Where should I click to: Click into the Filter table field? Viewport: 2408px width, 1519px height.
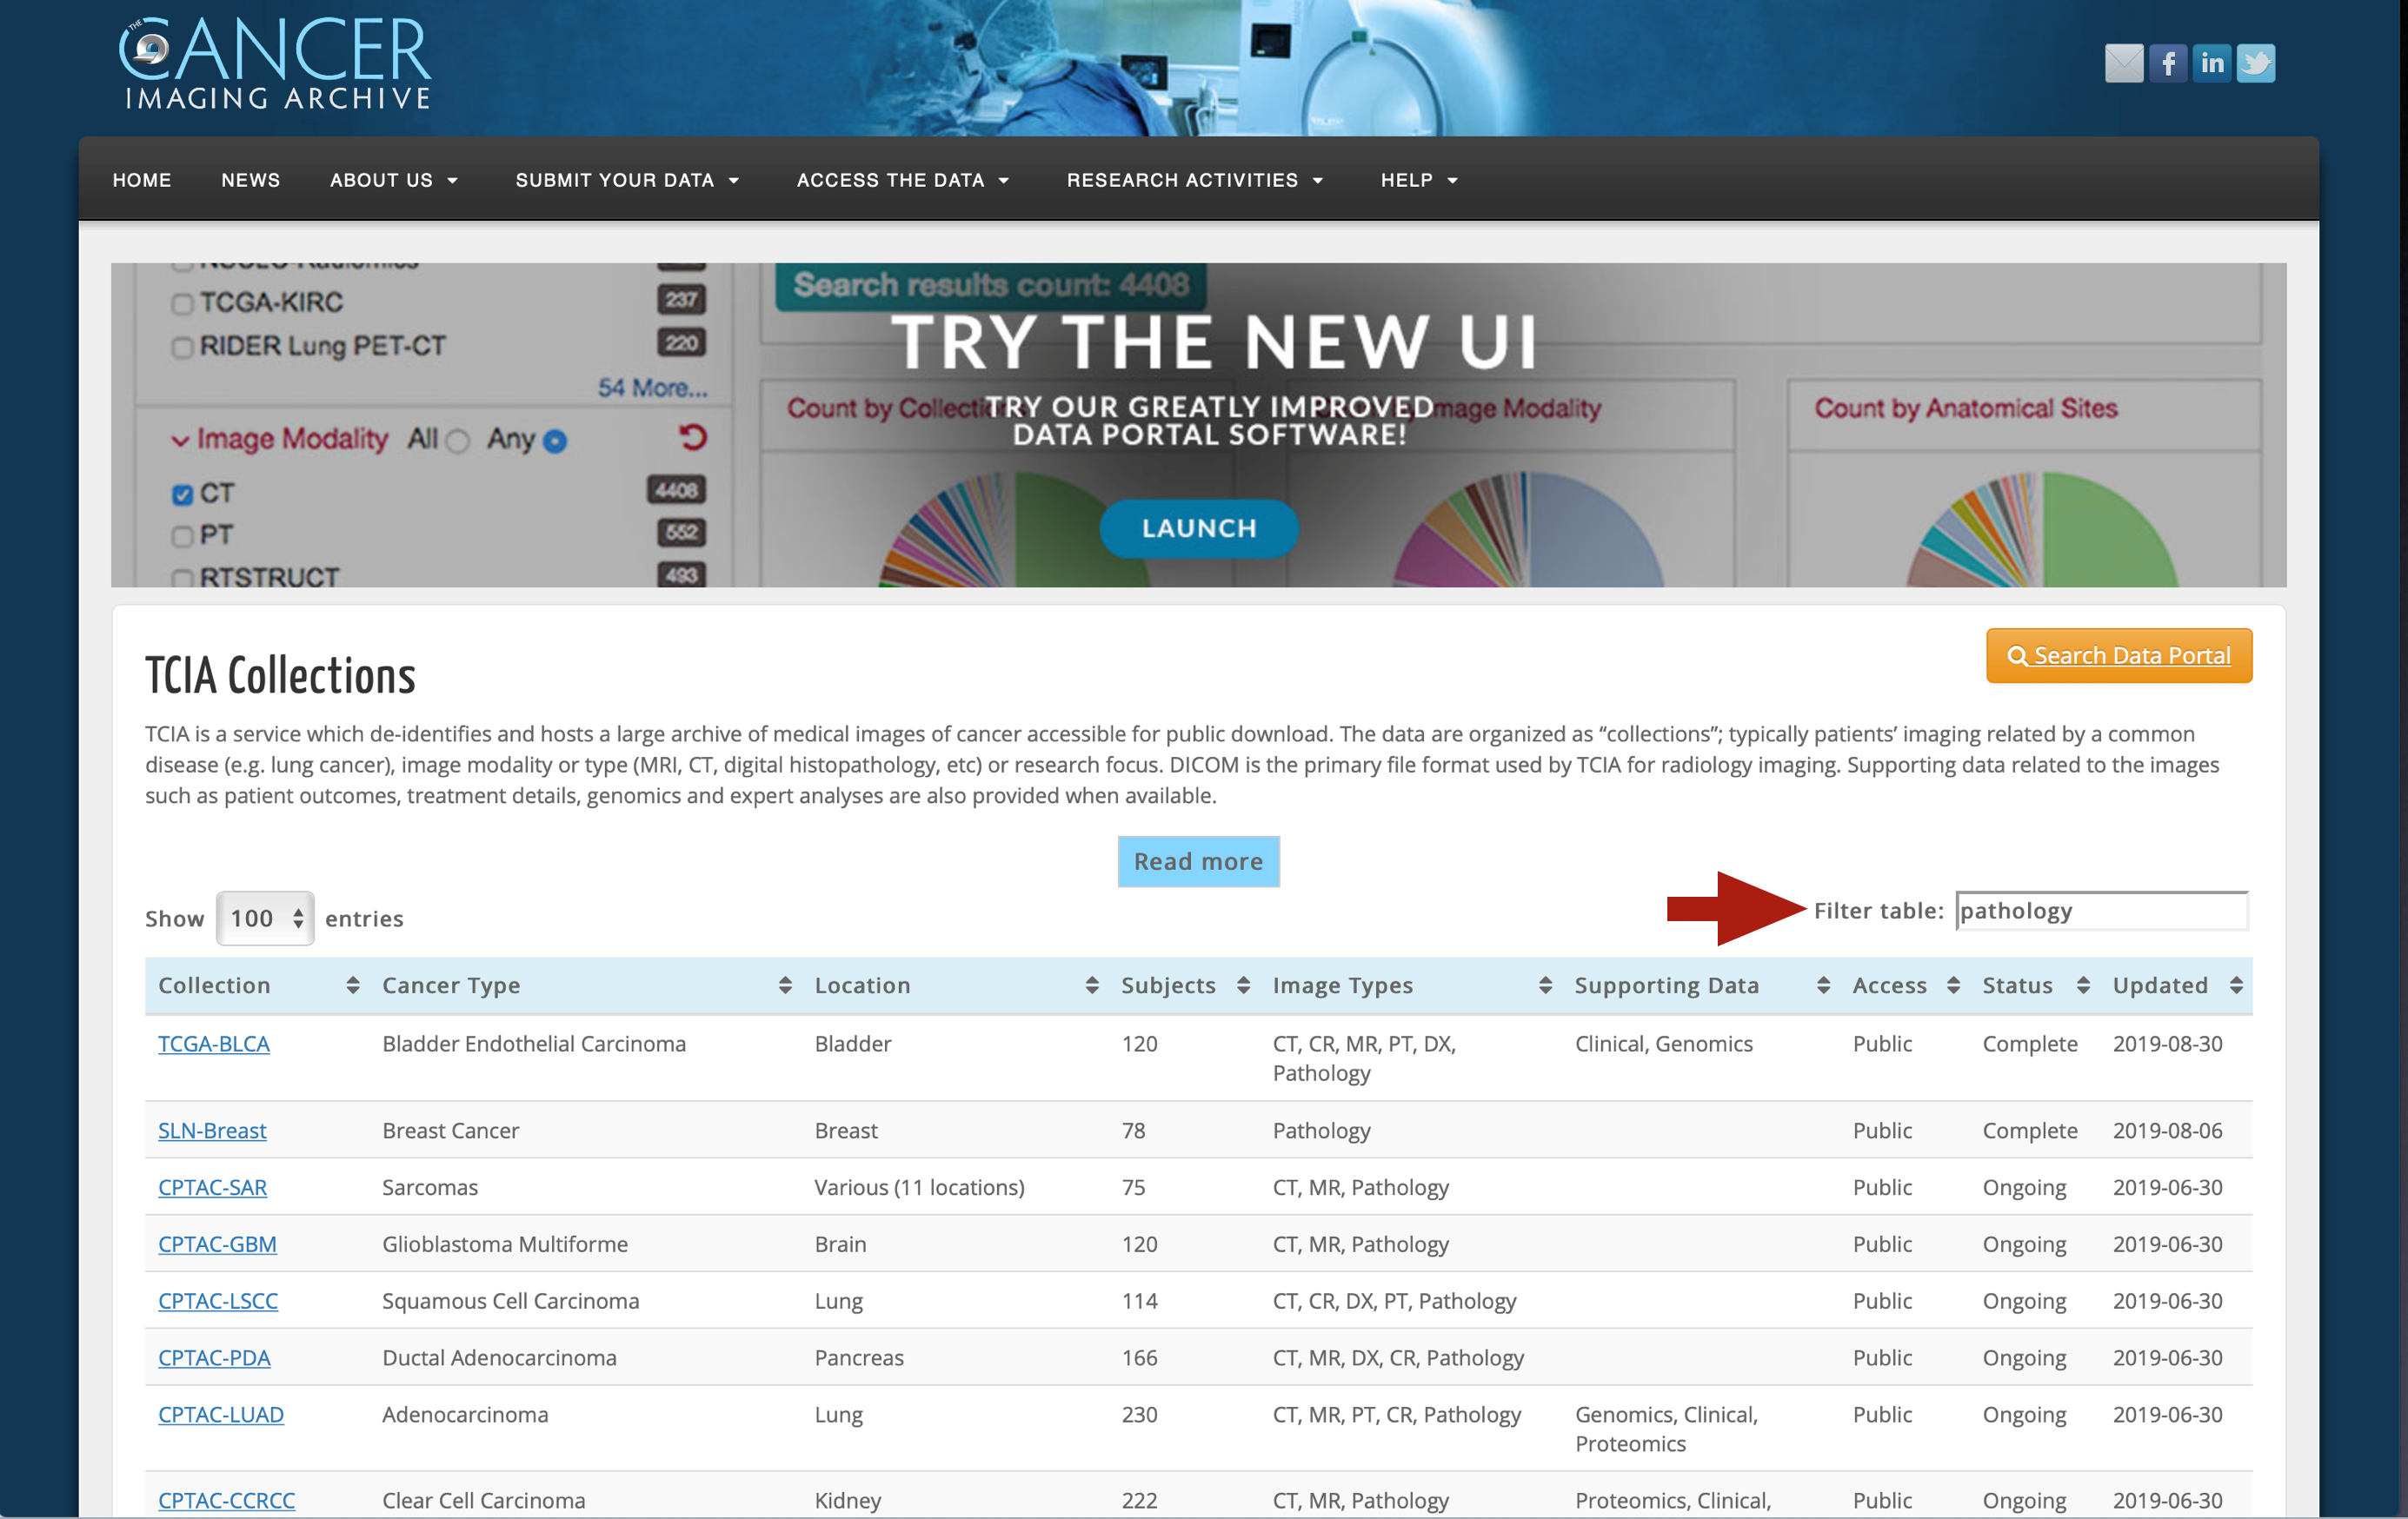click(x=2102, y=911)
